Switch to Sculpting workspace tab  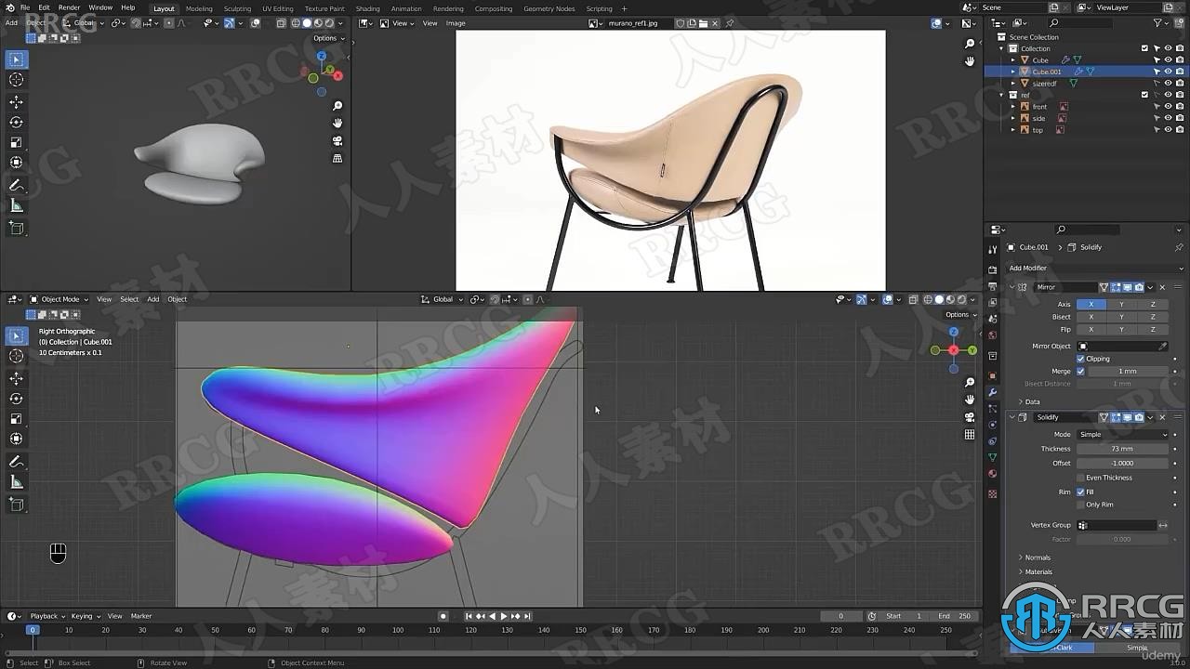pyautogui.click(x=237, y=8)
